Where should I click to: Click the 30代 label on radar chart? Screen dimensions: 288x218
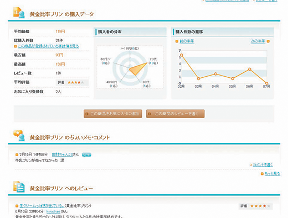146,84
